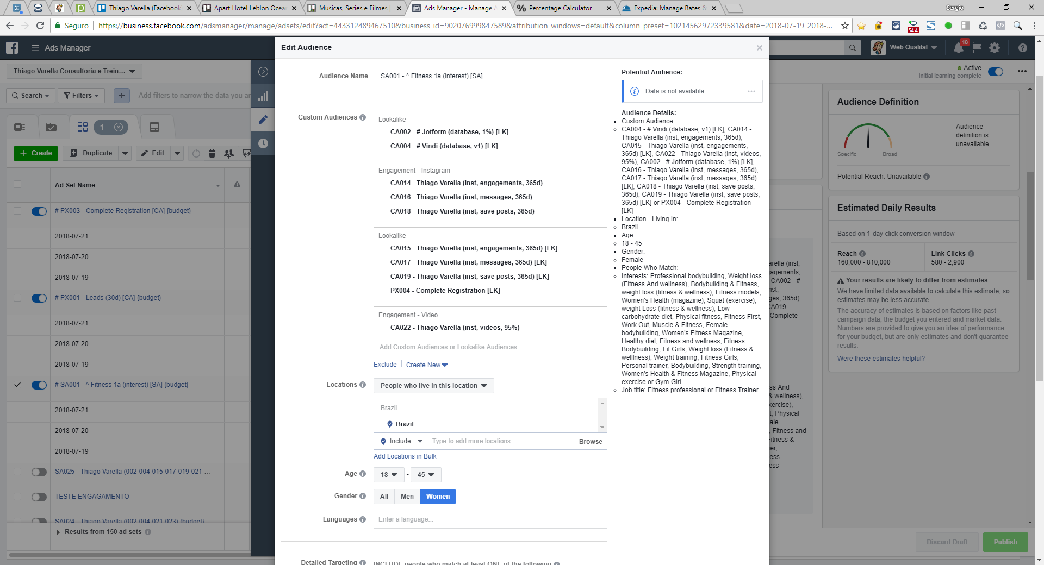
Task: Close the Edit Audience dialog
Action: point(760,48)
